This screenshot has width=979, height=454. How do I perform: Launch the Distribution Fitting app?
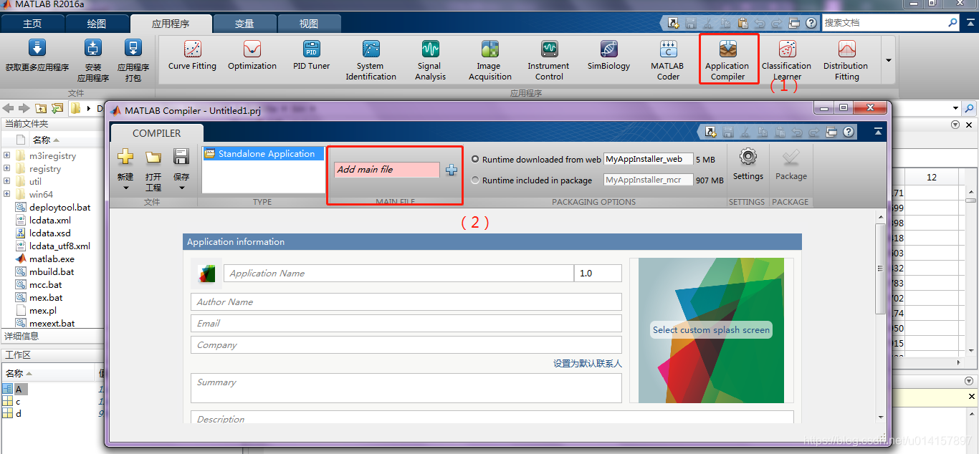click(846, 59)
